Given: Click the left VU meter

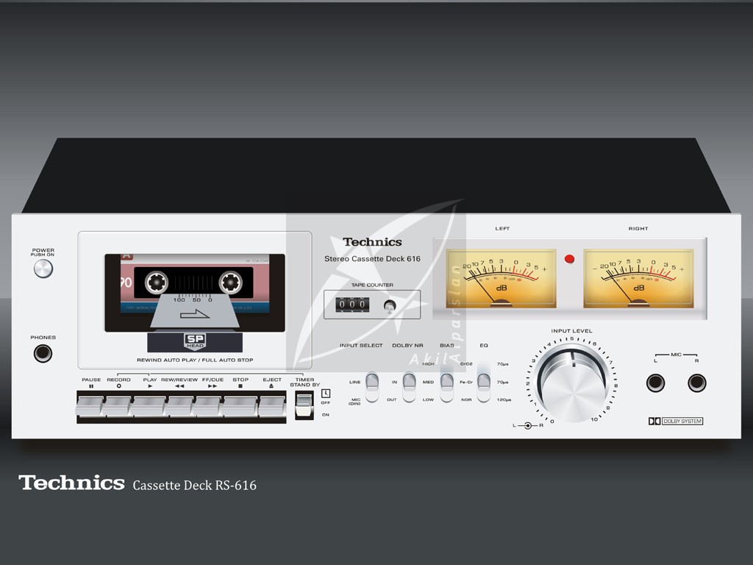Looking at the screenshot, I should click(x=501, y=279).
